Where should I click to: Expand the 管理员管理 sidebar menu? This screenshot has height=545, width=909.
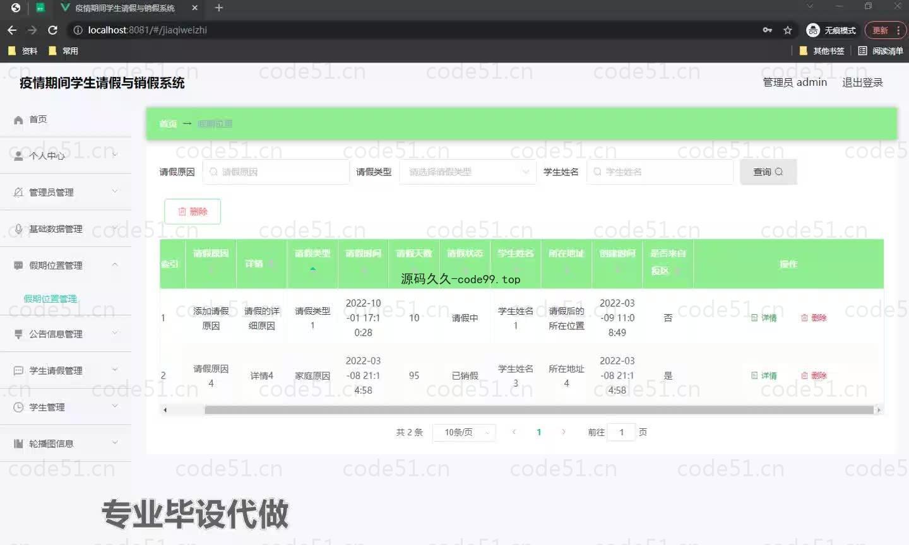pos(66,192)
